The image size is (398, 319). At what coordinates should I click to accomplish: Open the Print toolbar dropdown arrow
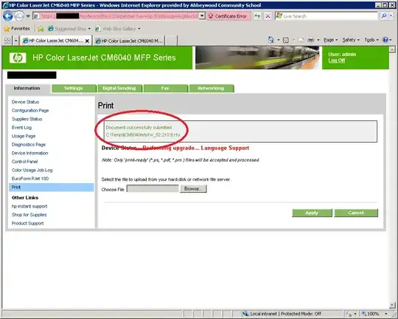tap(318, 40)
